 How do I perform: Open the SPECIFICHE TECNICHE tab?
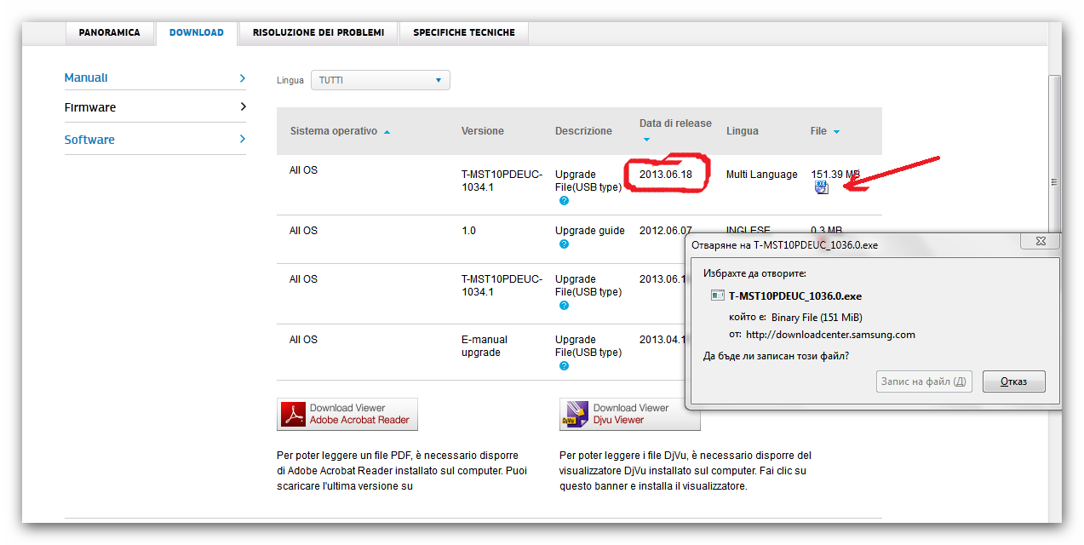coord(464,32)
